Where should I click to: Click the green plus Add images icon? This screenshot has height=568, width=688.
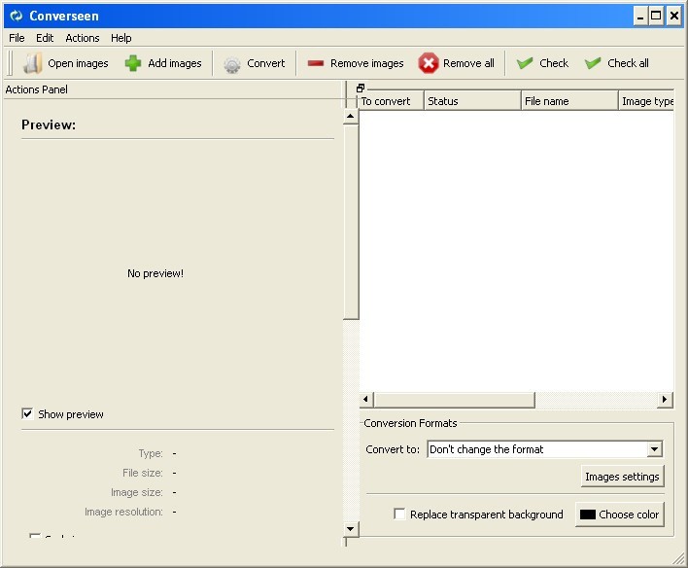pos(132,63)
